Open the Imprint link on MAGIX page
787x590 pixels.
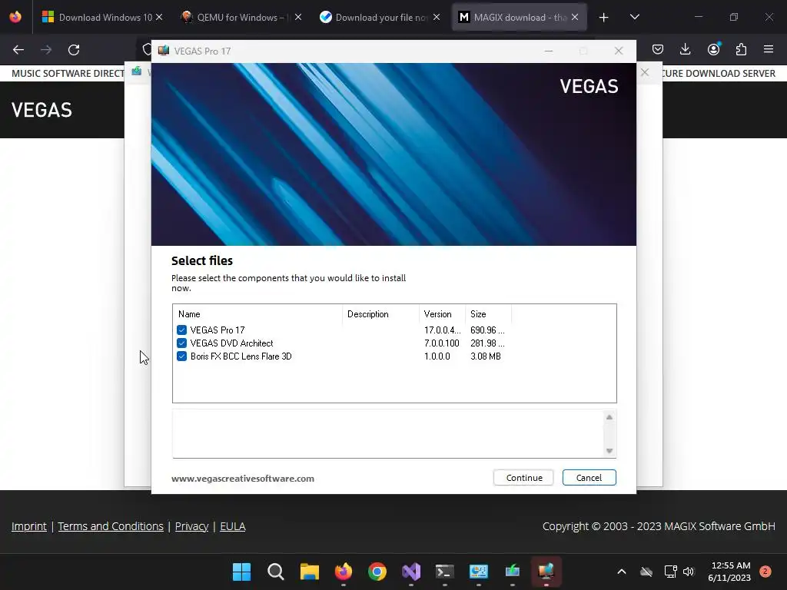click(x=29, y=526)
